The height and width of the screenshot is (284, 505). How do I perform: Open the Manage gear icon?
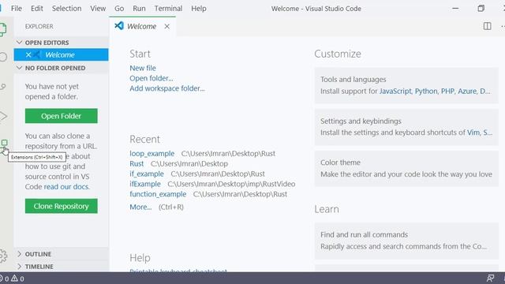[3, 256]
